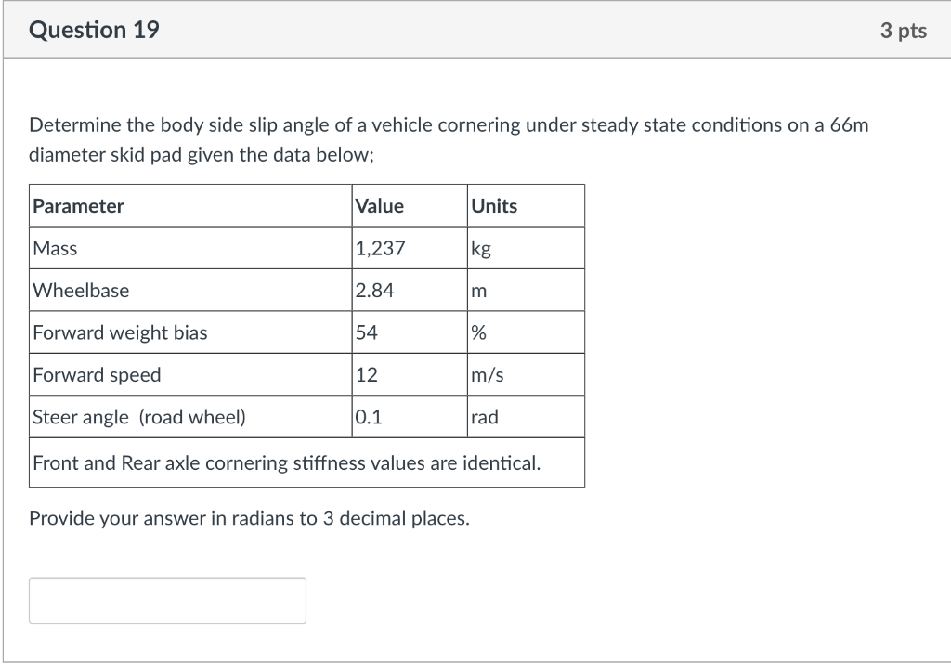Click the kg units cell
Image resolution: width=951 pixels, height=664 pixels.
pos(480,247)
